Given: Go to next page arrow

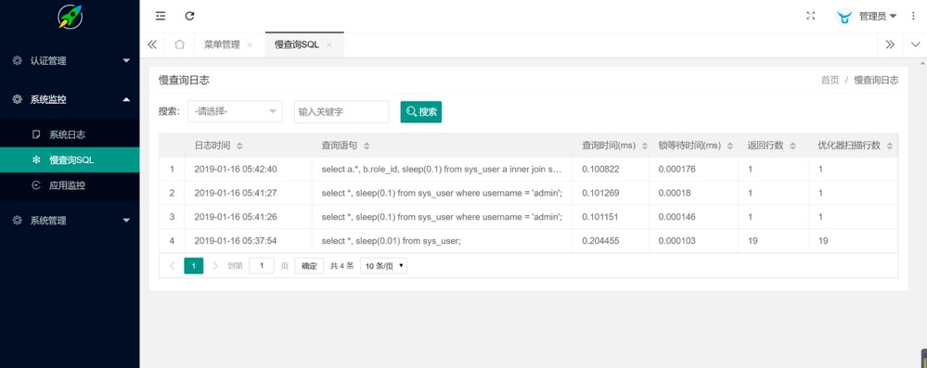Looking at the screenshot, I should coord(215,266).
